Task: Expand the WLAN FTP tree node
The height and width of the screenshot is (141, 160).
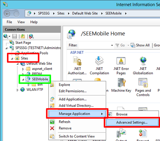Action: [x=18, y=90]
